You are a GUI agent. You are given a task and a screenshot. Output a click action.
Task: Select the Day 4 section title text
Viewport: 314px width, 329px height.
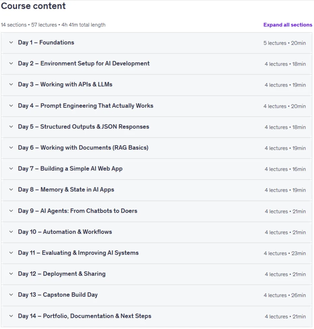[x=86, y=106]
